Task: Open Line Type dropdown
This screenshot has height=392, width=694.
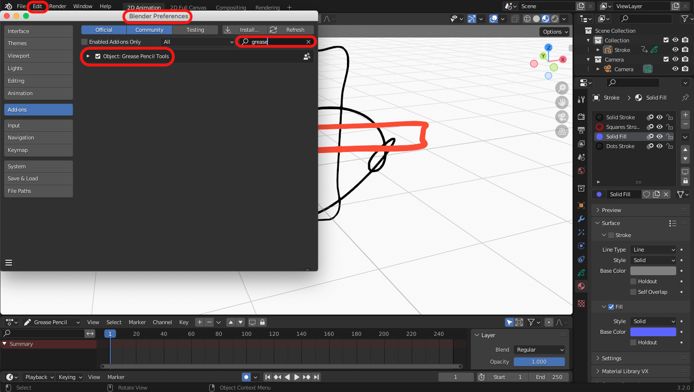Action: [x=653, y=250]
